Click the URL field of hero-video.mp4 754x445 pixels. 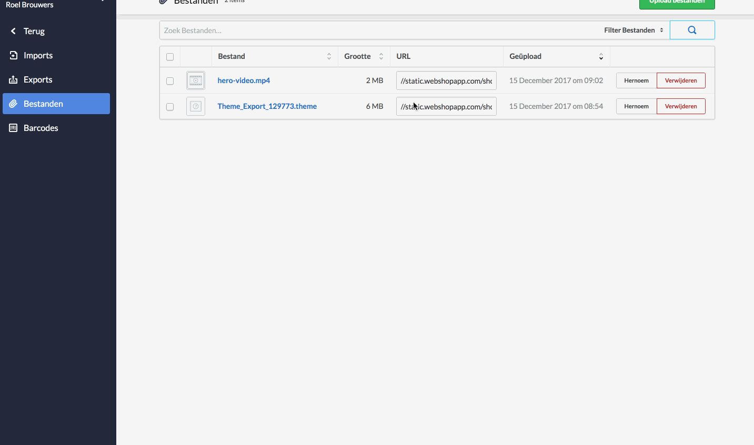coord(446,80)
